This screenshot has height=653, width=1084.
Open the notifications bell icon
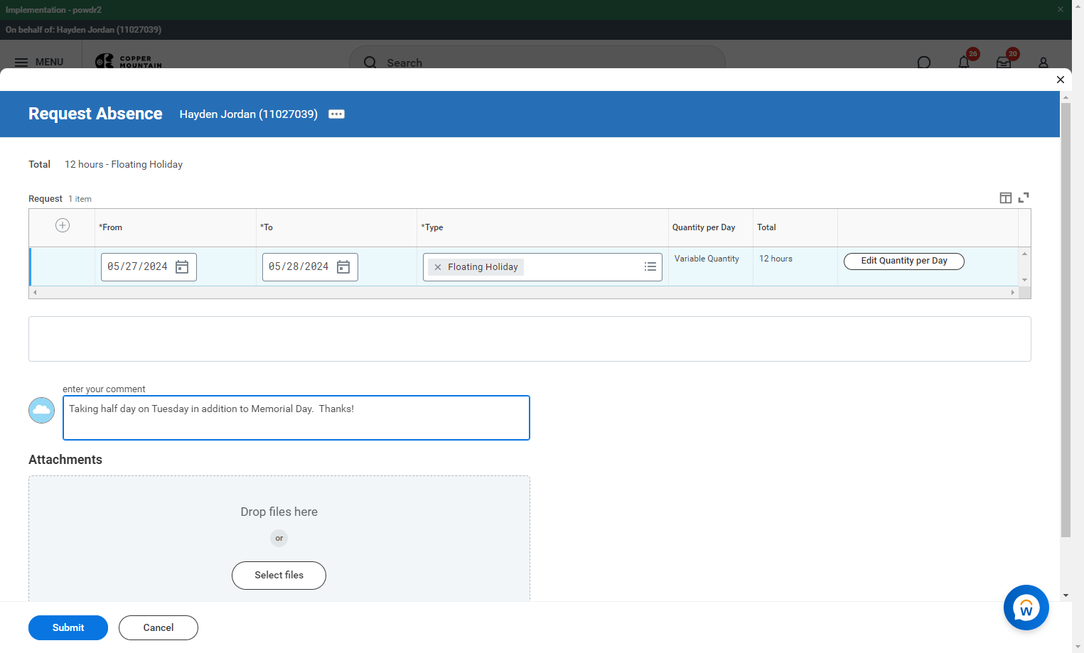click(964, 63)
